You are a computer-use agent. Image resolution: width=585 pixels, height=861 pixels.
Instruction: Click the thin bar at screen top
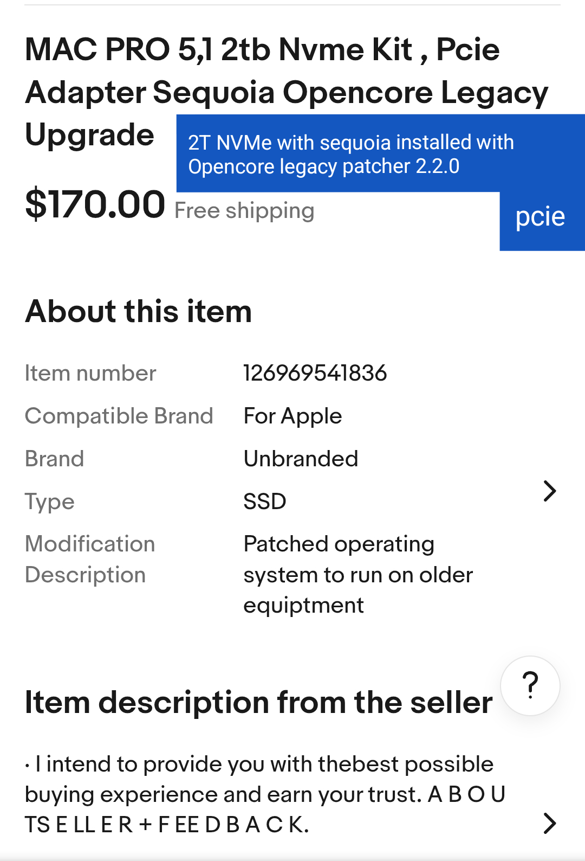pyautogui.click(x=292, y=5)
